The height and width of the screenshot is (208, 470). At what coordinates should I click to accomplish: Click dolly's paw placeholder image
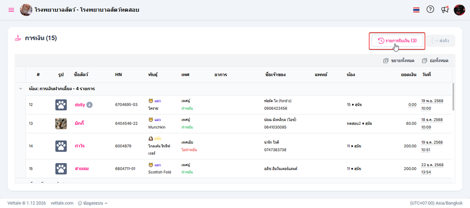point(61,105)
